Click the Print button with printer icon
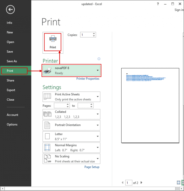Screen dimensions: 184x191 click(x=53, y=42)
